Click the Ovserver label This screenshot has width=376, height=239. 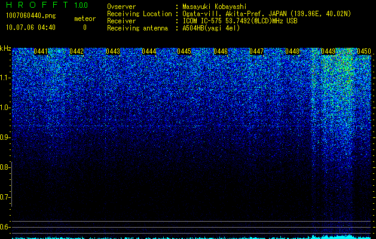click(x=121, y=7)
